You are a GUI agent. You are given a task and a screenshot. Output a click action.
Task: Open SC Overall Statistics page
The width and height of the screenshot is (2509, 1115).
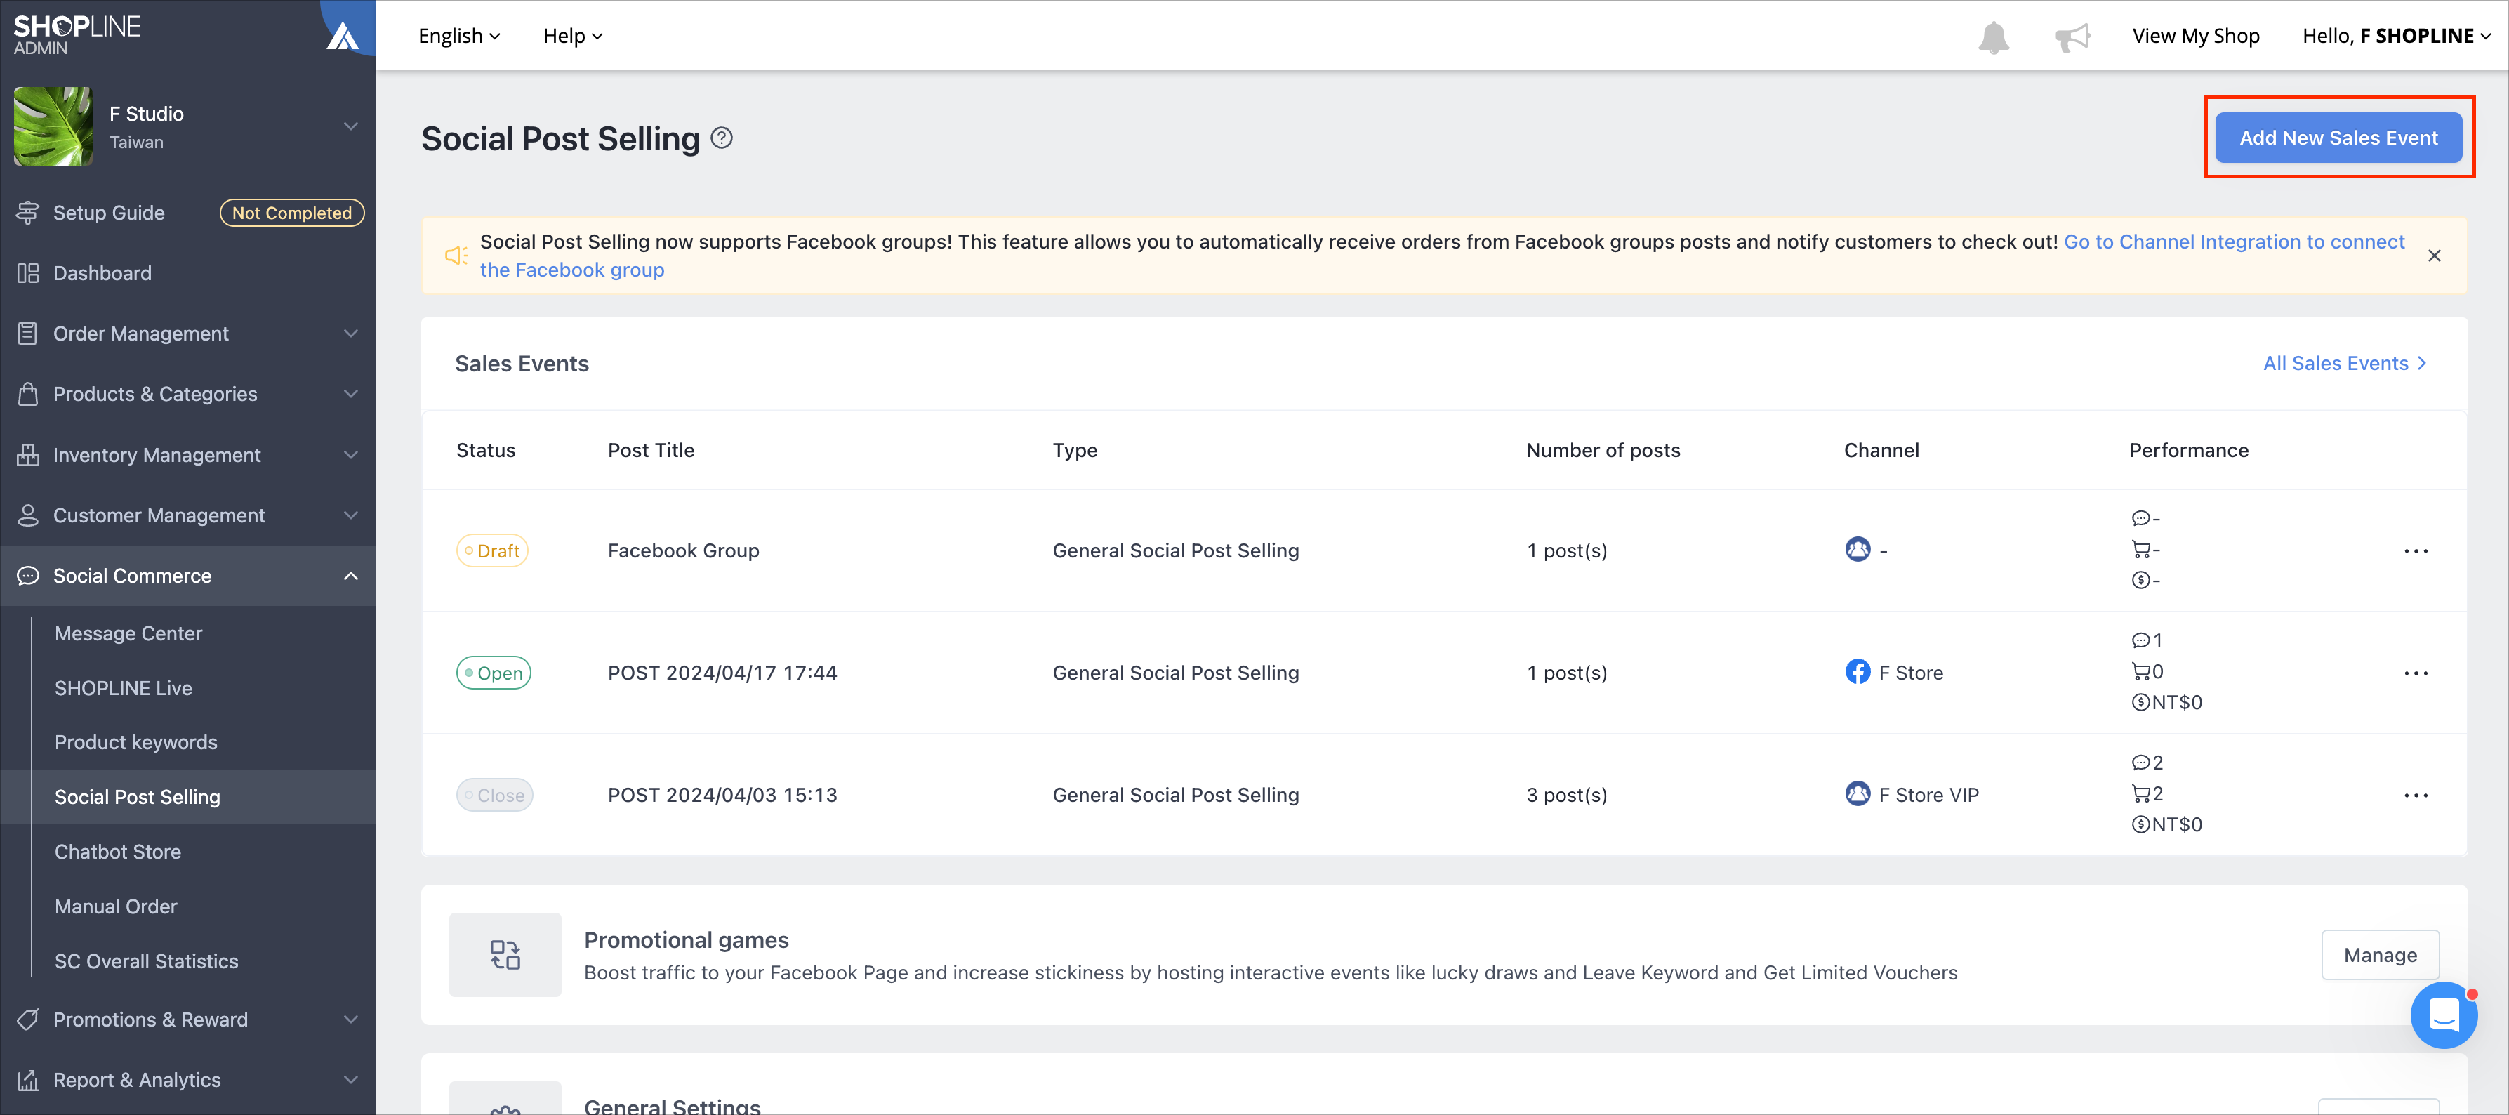[x=146, y=961]
